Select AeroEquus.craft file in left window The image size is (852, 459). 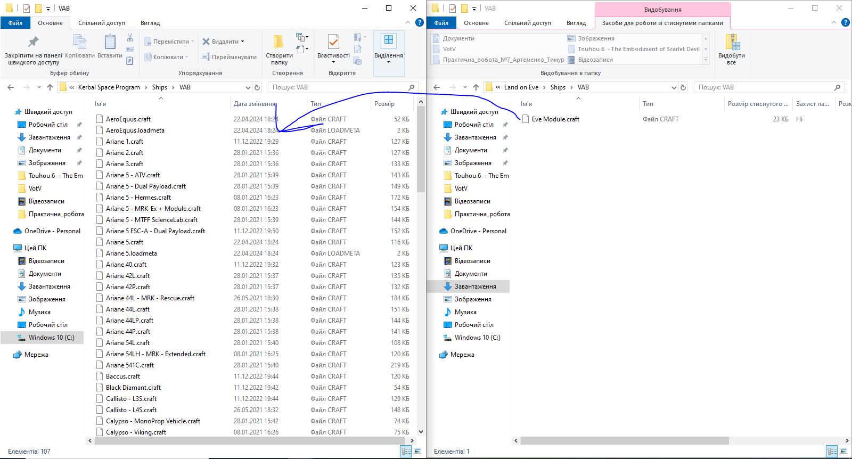pos(128,119)
